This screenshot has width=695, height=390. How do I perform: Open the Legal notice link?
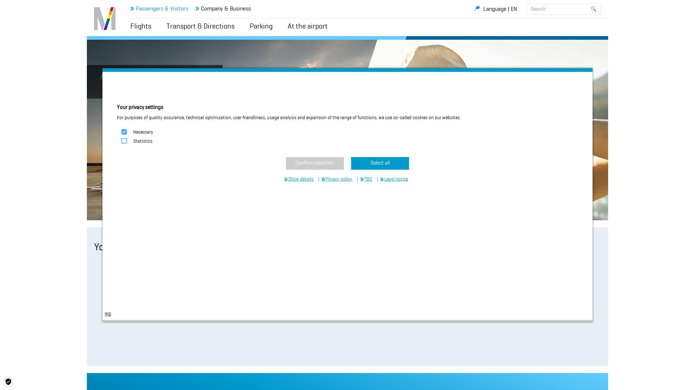[x=394, y=179]
